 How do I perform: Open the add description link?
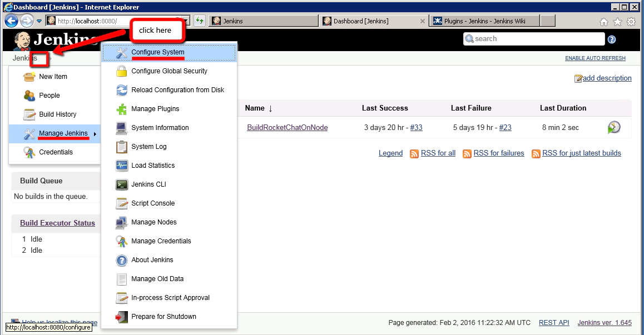607,78
